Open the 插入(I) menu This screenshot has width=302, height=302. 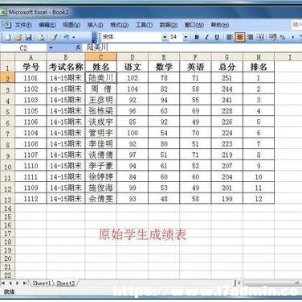point(95,25)
